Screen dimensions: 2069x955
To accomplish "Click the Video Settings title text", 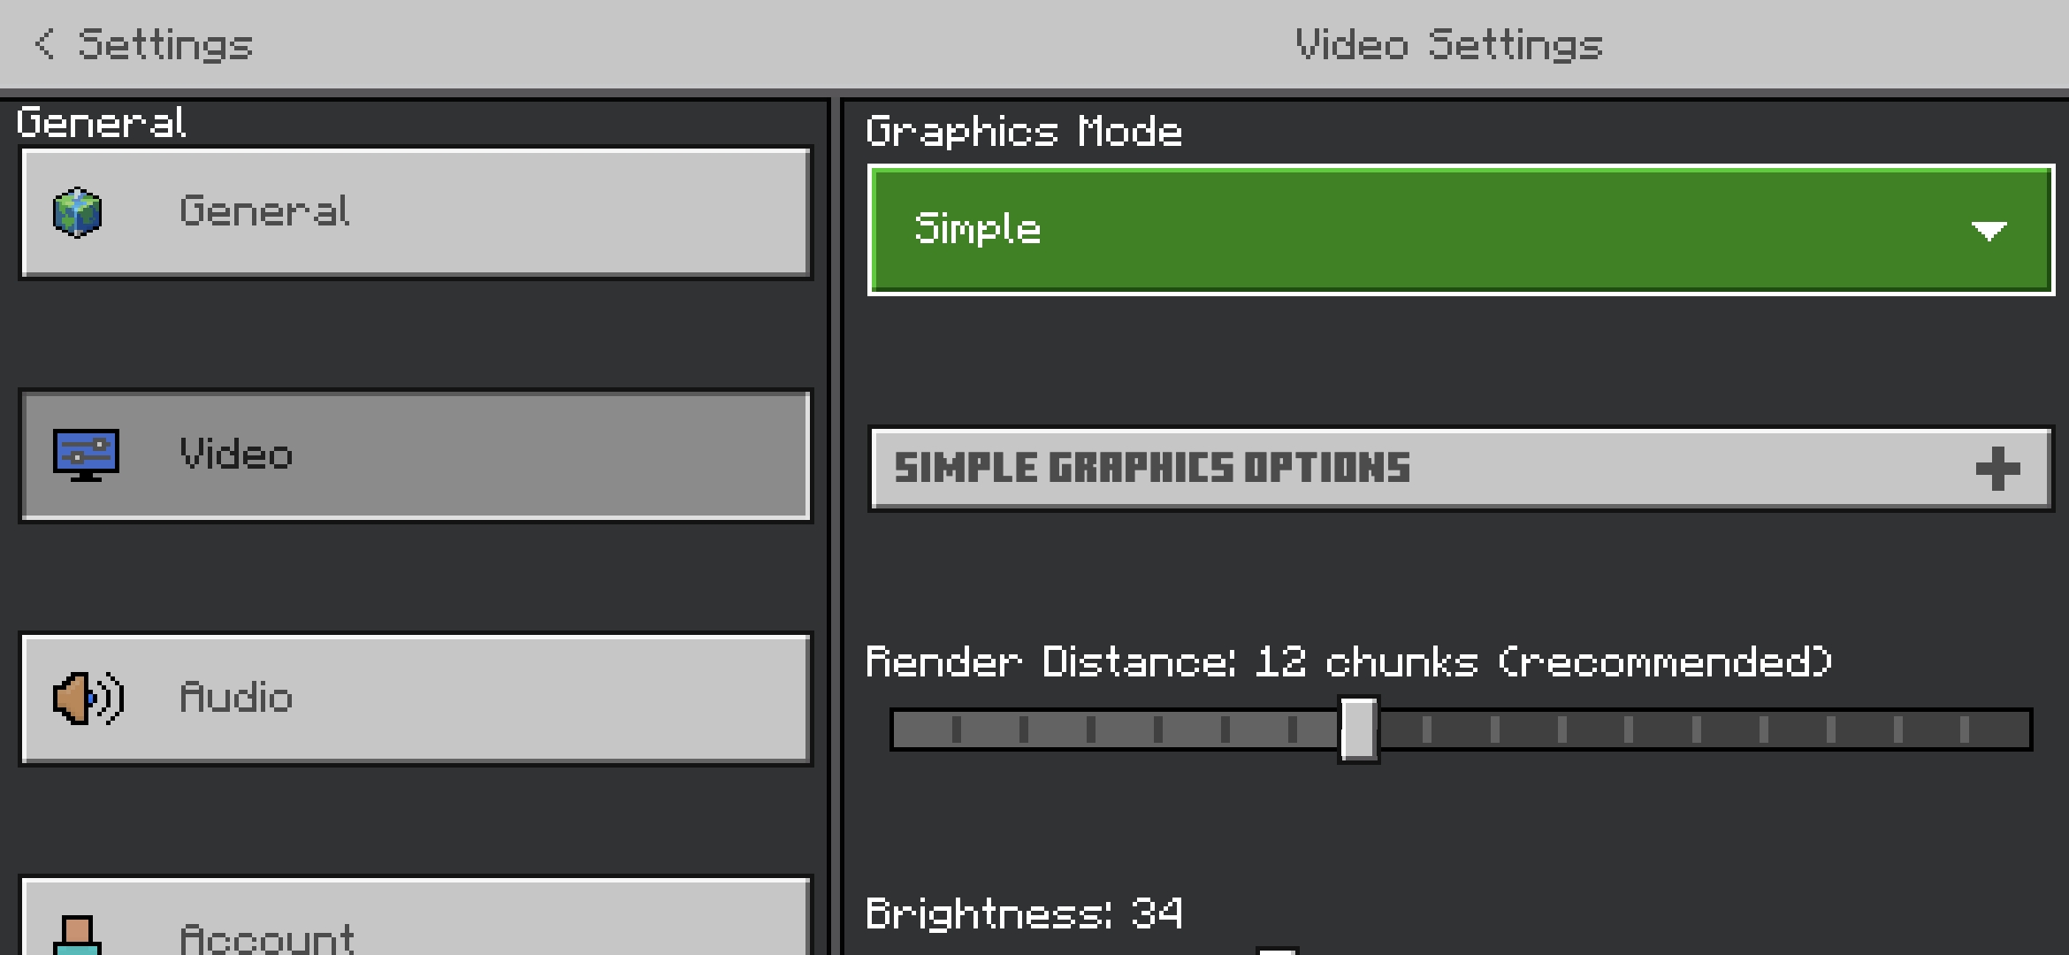I will pyautogui.click(x=1448, y=44).
